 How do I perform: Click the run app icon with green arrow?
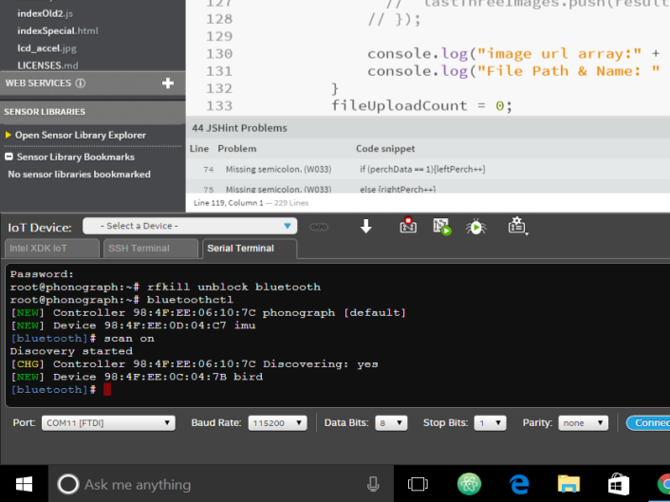(x=441, y=226)
